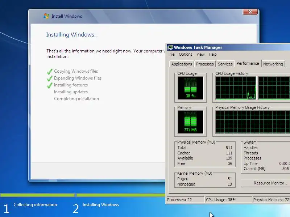The image size is (290, 217).
Task: Click the 'Expanding Windows files' step text
Action: coord(78,78)
